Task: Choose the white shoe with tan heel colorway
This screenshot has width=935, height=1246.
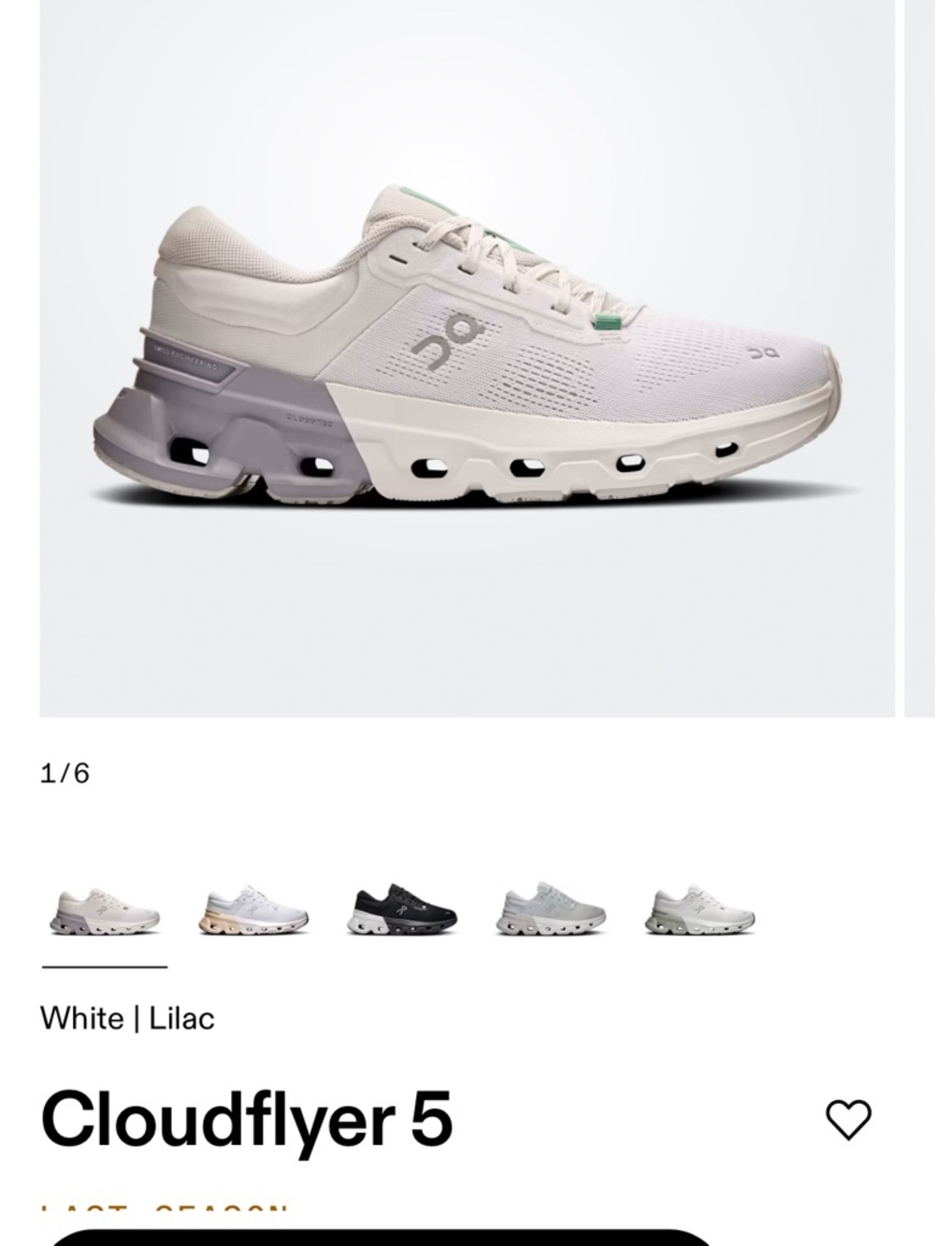Action: [x=253, y=911]
